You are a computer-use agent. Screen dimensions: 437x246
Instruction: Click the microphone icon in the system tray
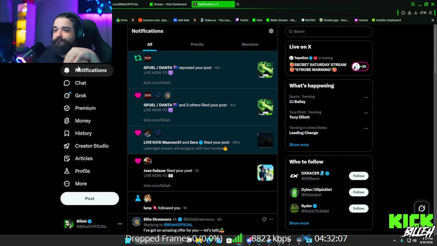(402, 241)
